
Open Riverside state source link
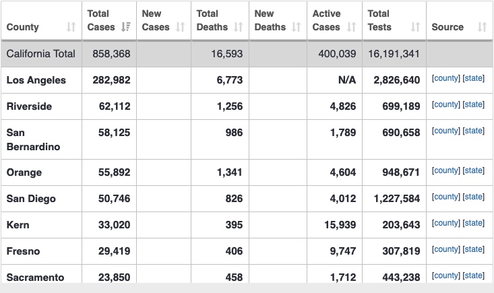474,104
